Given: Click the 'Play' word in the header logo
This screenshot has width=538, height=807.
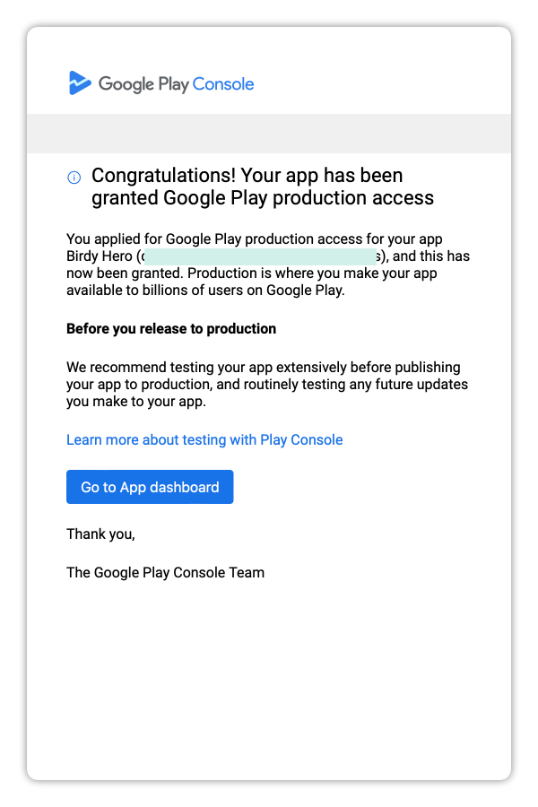Looking at the screenshot, I should click(x=173, y=84).
